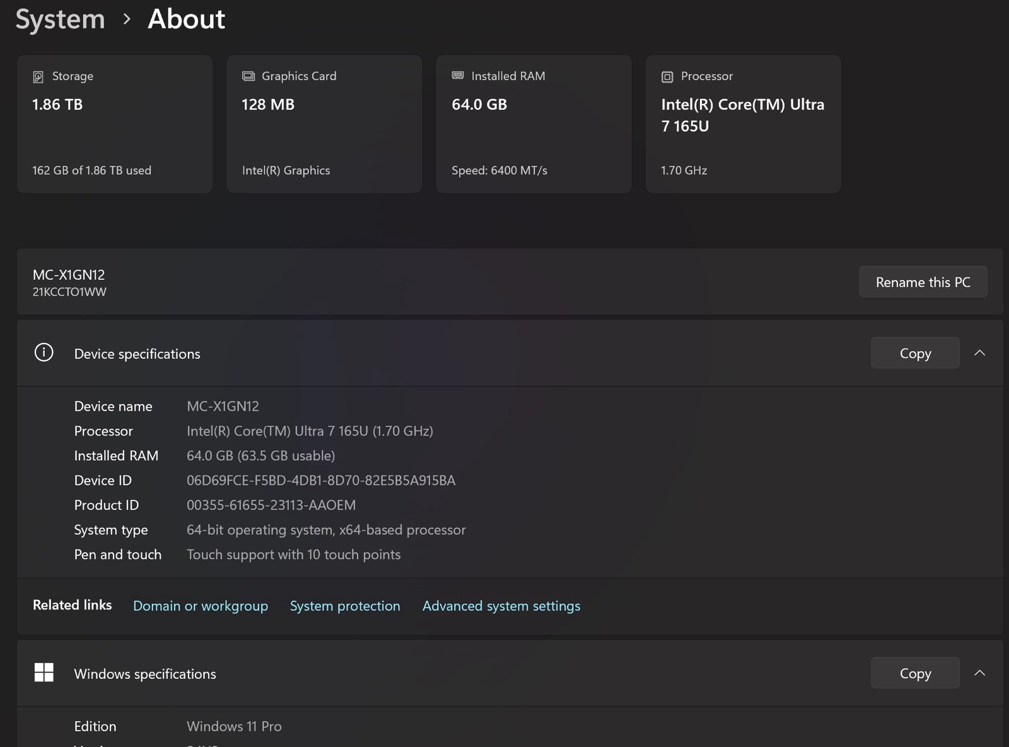Click the Device specifications heading text

137,354
